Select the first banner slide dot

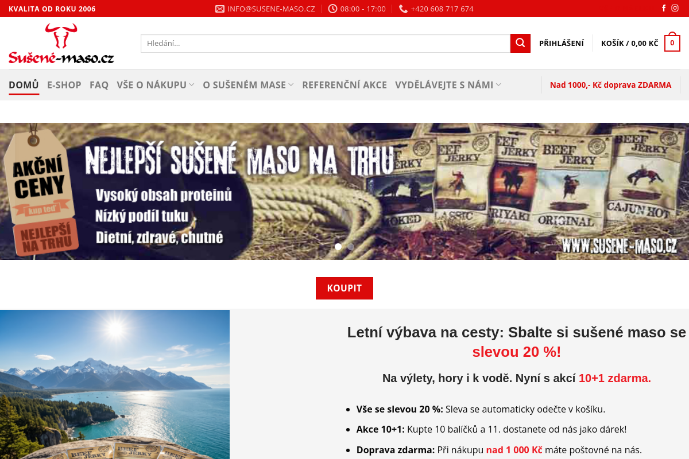coord(338,247)
